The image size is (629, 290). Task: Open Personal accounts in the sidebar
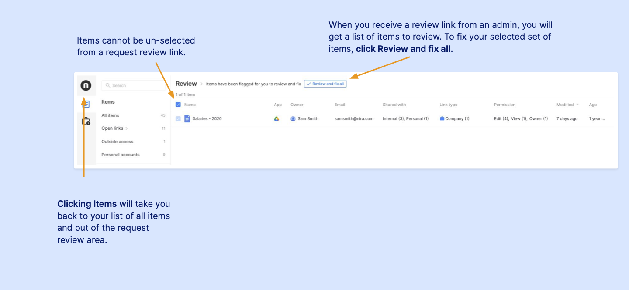click(120, 155)
